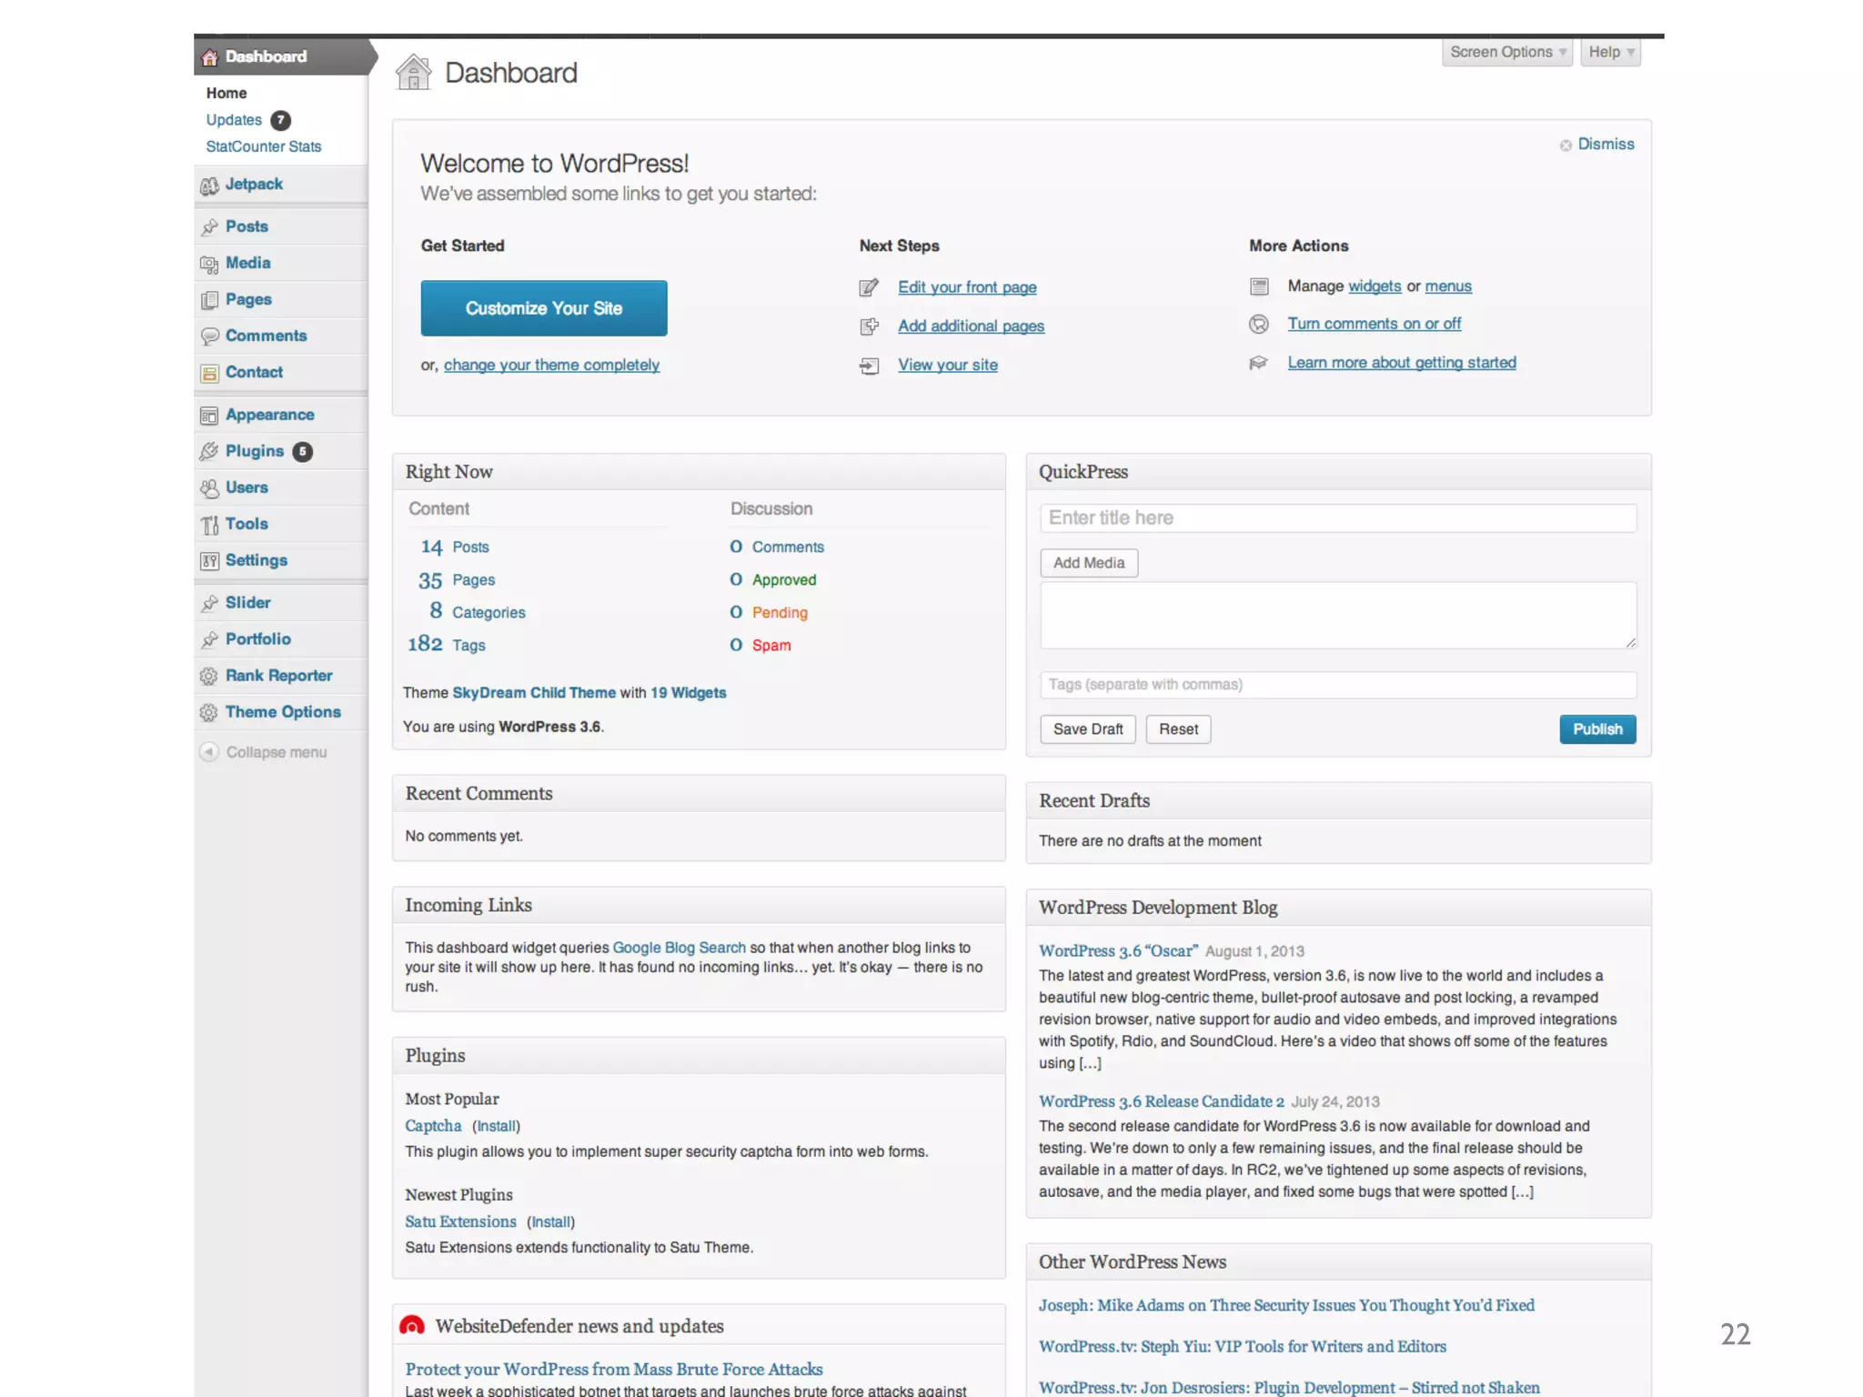Open Media via its sidebar icon
The width and height of the screenshot is (1863, 1397).
tap(209, 264)
